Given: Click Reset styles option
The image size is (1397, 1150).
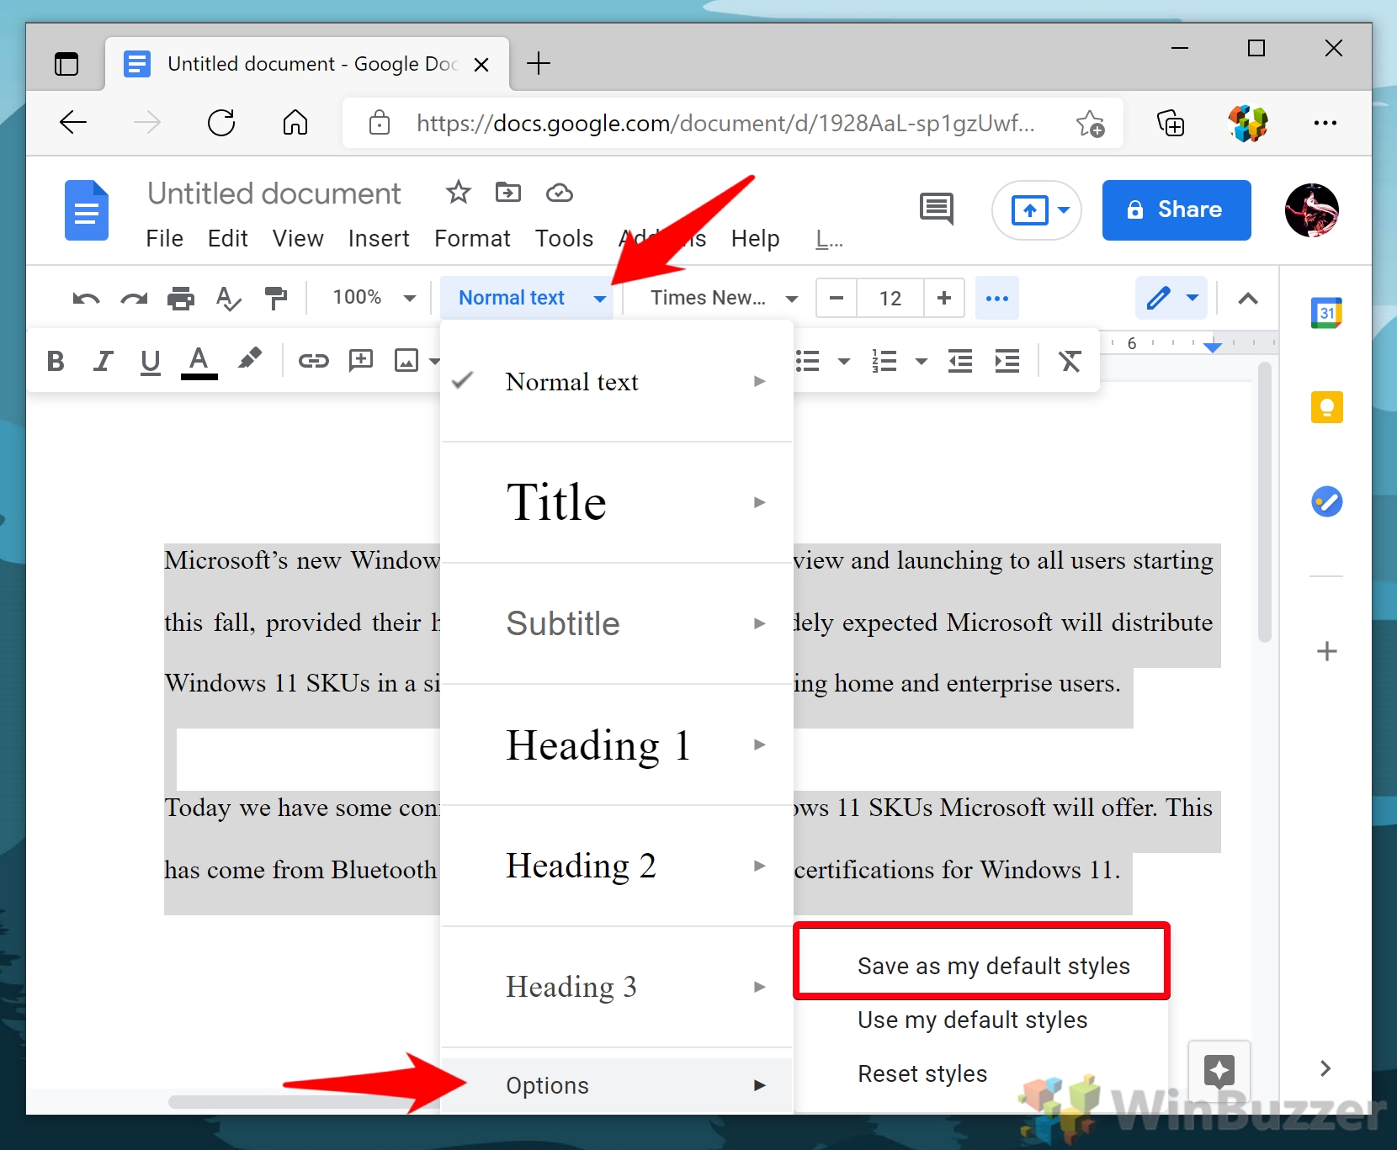Looking at the screenshot, I should (922, 1073).
